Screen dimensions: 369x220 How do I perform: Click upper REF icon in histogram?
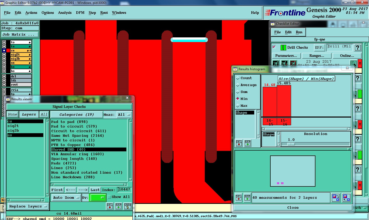[248, 143]
